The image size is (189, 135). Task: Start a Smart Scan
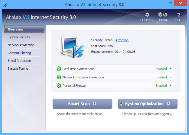[79, 104]
